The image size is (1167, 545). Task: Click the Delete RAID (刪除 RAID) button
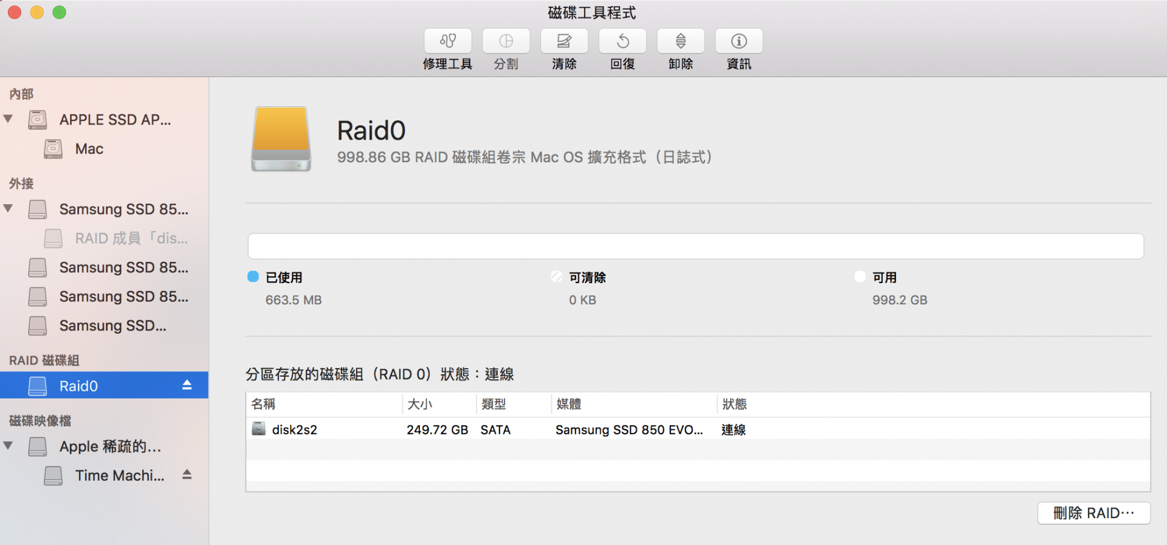click(1093, 513)
